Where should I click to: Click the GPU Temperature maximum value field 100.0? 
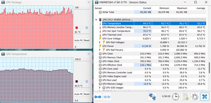82,59
